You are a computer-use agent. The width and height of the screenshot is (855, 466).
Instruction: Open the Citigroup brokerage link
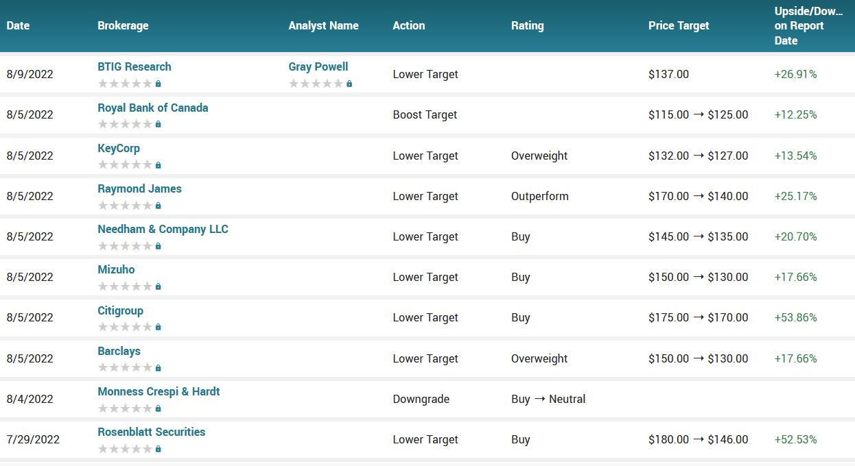click(x=121, y=310)
